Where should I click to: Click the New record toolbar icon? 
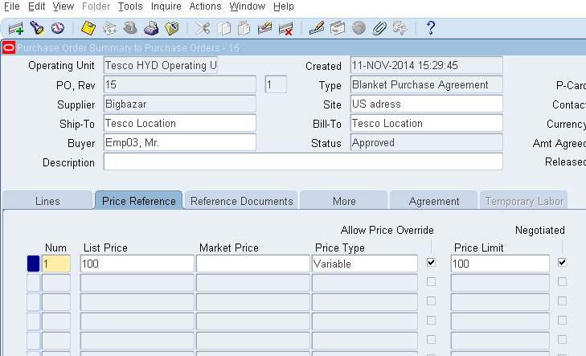click(15, 28)
